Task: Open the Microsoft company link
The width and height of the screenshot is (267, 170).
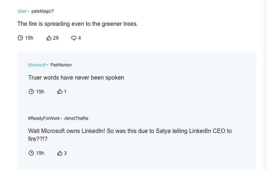Action: tap(37, 65)
